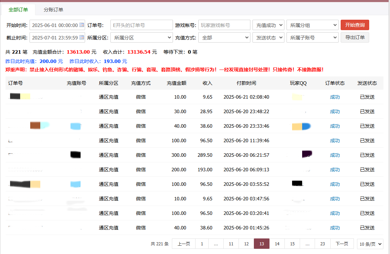Click 成功 status link in first order row
The image size is (390, 254).
pyautogui.click(x=335, y=97)
